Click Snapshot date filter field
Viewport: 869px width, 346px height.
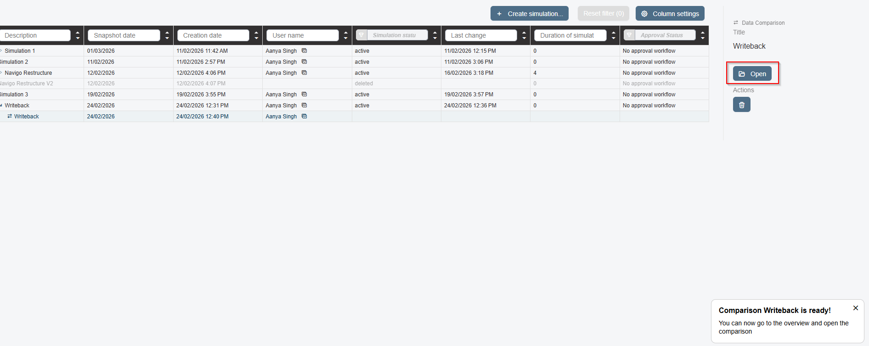coord(124,35)
